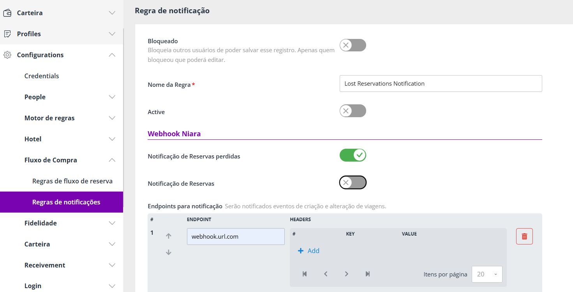Click the Profiles sidebar icon
This screenshot has height=292, width=573.
[x=7, y=34]
